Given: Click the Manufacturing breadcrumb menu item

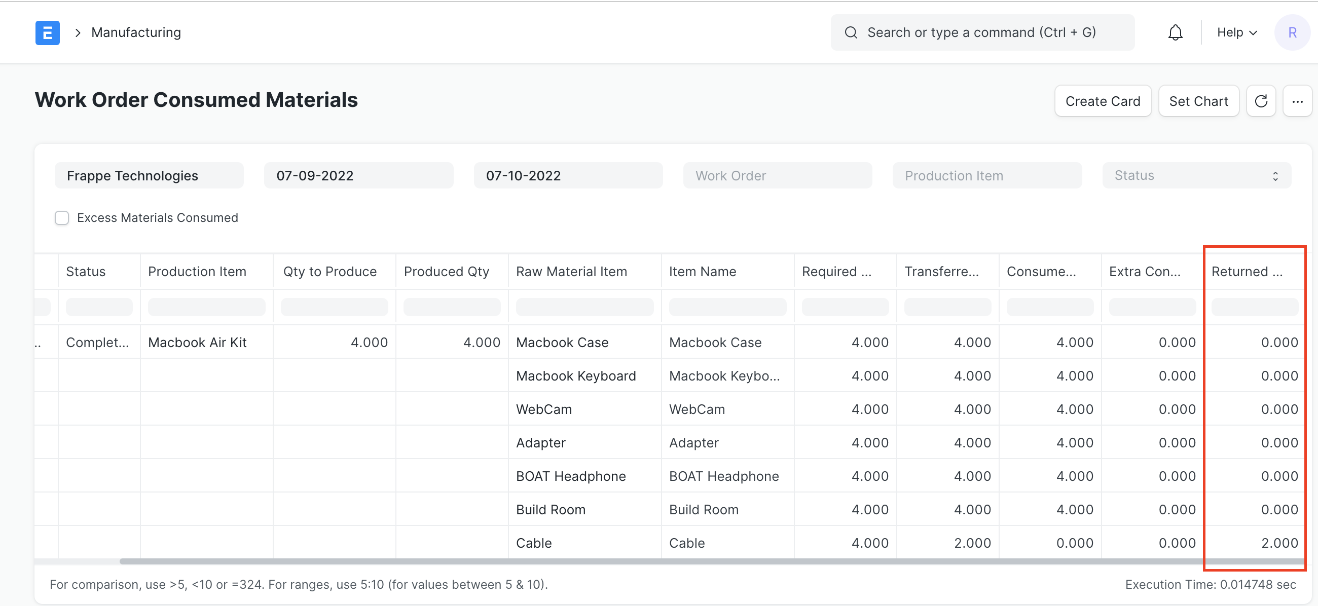Looking at the screenshot, I should [136, 32].
